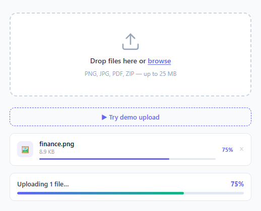The height and width of the screenshot is (211, 261).
Task: Select the finance.png file name
Action: click(x=57, y=144)
